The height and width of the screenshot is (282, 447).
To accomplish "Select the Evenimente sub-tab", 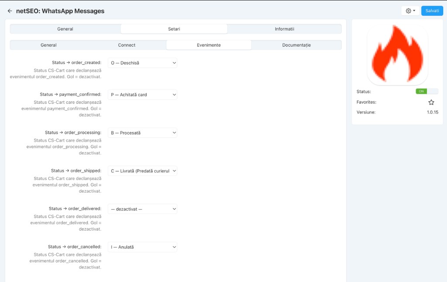I will pyautogui.click(x=209, y=45).
